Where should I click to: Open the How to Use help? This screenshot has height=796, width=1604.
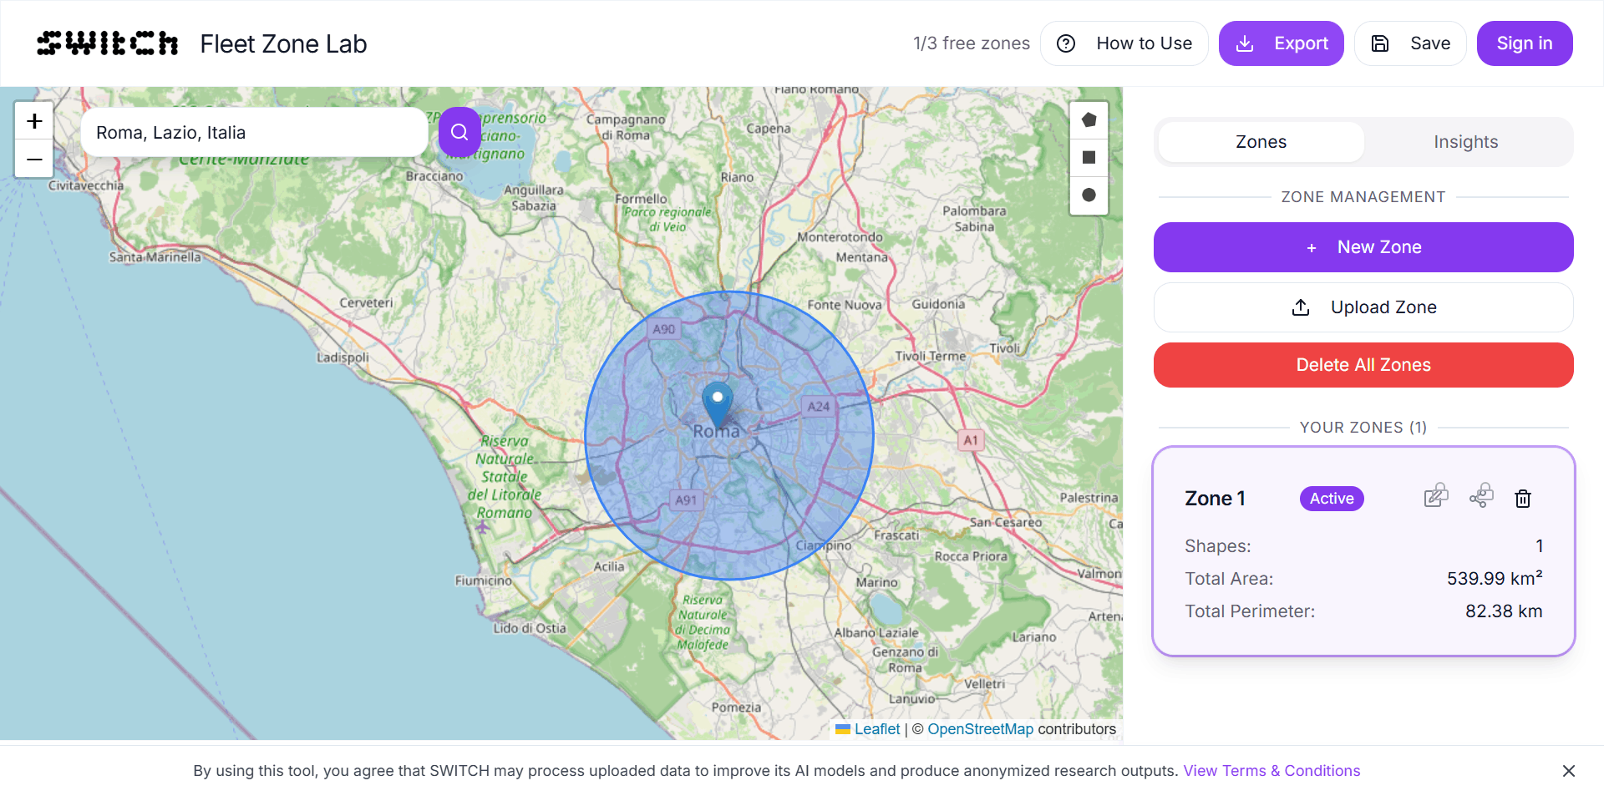tap(1124, 43)
